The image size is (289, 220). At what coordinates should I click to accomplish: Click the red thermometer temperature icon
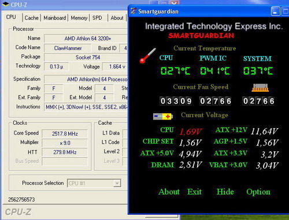147,56
